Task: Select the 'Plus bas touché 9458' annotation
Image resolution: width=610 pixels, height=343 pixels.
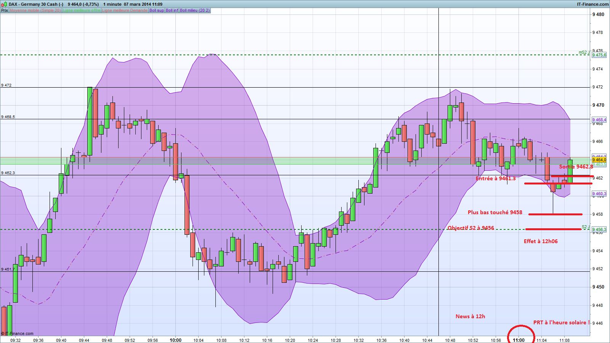Action: click(x=495, y=212)
